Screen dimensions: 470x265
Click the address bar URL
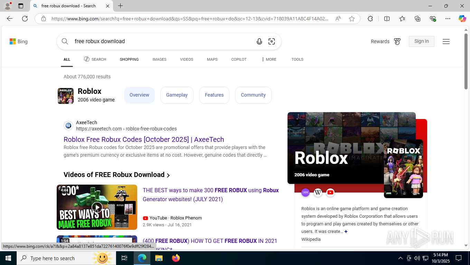pyautogui.click(x=190, y=19)
